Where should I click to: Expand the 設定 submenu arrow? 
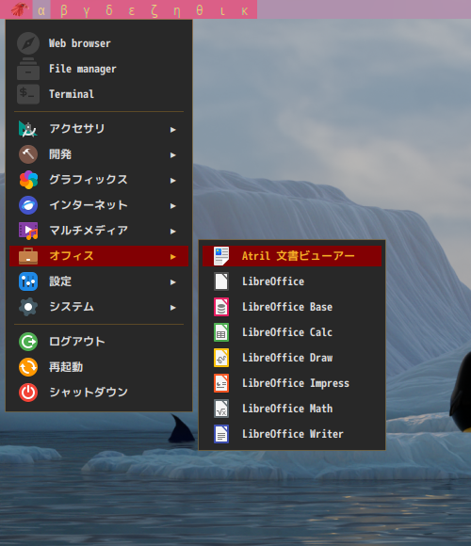tap(172, 282)
